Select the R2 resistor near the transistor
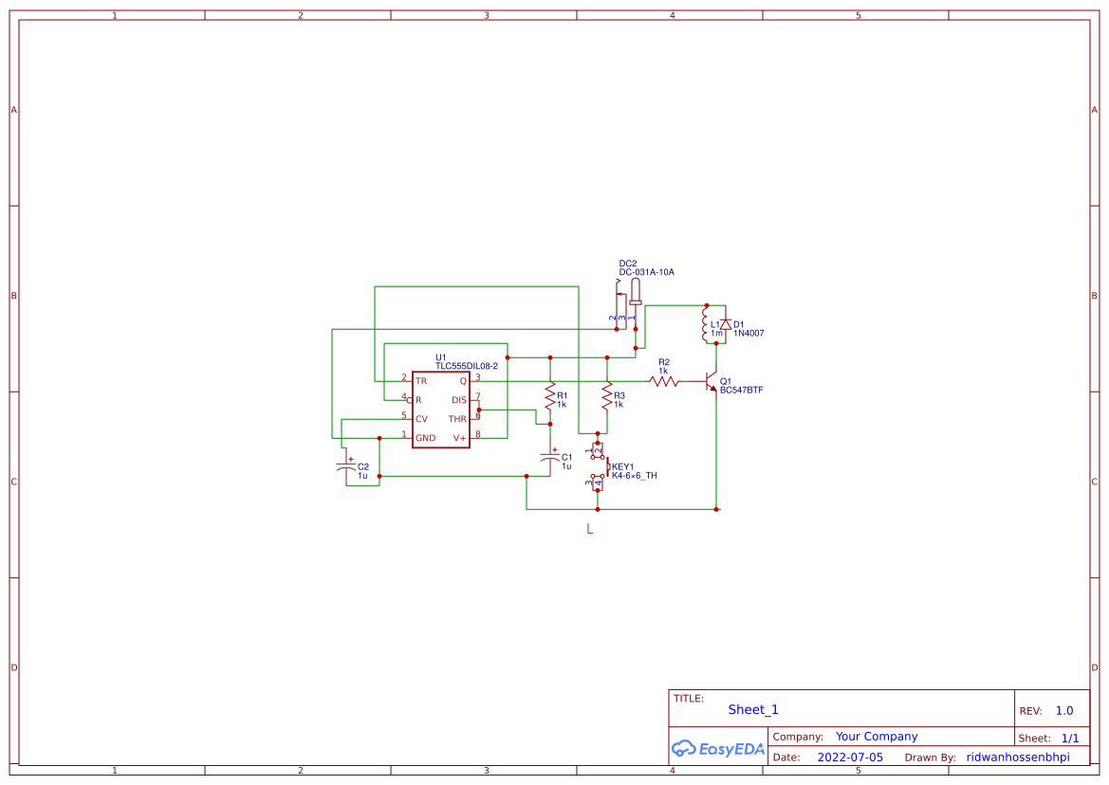 tap(664, 379)
